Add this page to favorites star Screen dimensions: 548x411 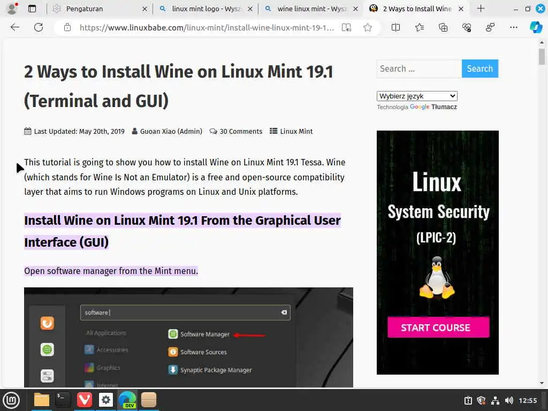[367, 28]
